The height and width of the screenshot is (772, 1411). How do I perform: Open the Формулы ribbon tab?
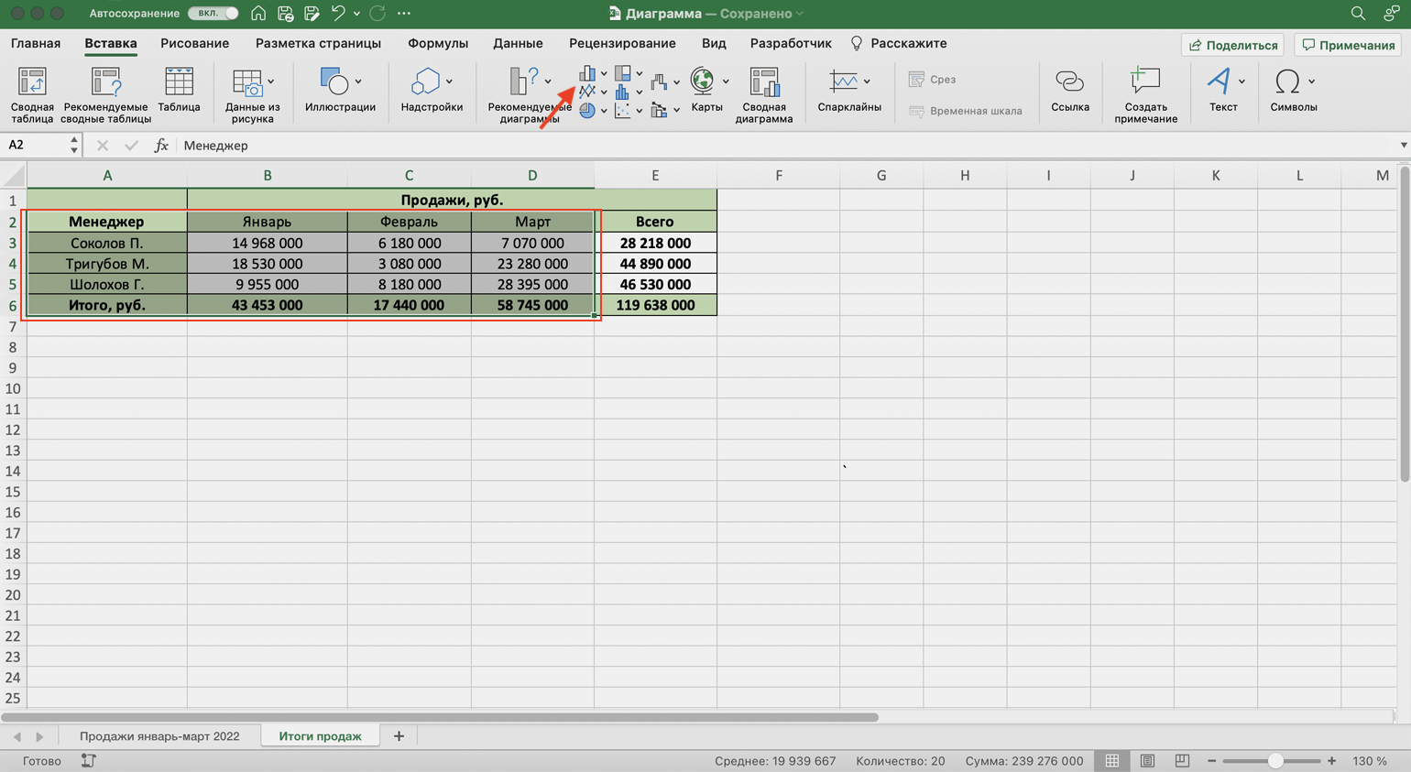coord(437,43)
